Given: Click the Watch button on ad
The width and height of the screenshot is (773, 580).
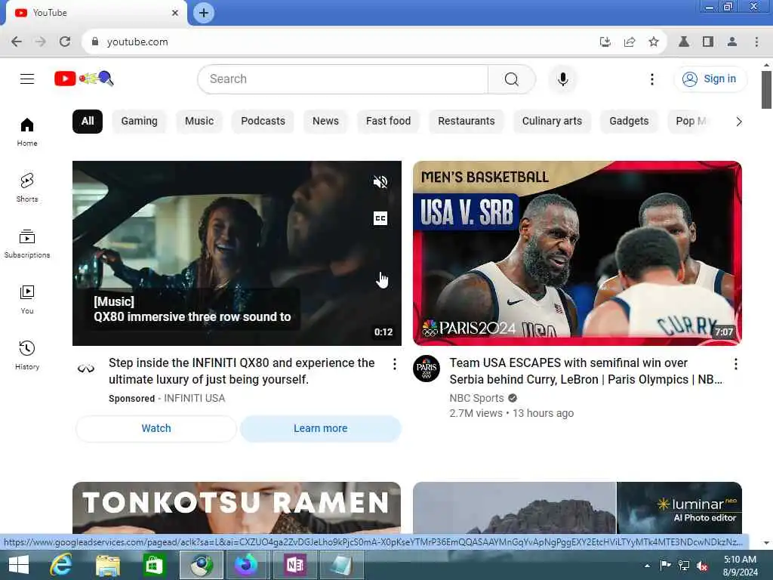Looking at the screenshot, I should [156, 428].
